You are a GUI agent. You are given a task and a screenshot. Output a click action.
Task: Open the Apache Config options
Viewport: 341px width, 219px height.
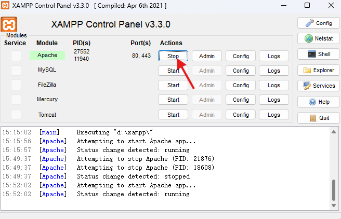pyautogui.click(x=241, y=56)
